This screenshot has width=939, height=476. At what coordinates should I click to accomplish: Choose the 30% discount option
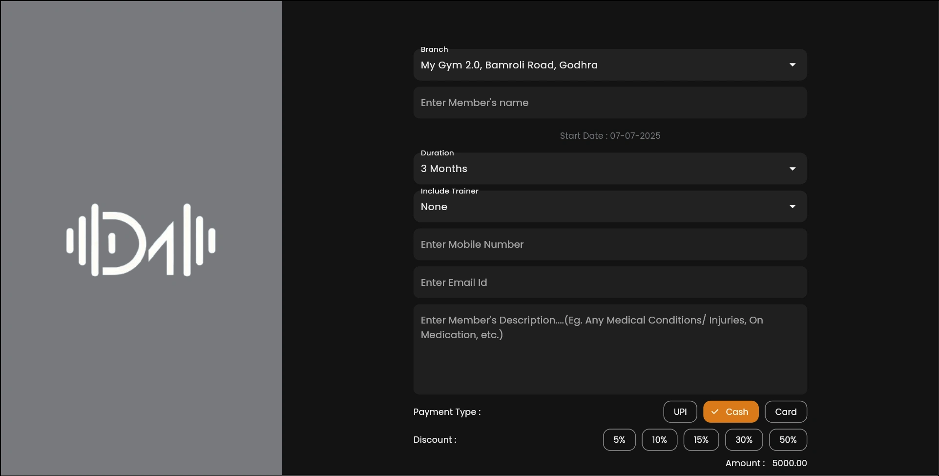(x=744, y=440)
